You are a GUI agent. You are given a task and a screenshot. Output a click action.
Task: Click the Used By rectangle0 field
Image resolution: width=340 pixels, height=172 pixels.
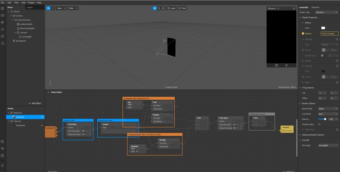(328, 145)
